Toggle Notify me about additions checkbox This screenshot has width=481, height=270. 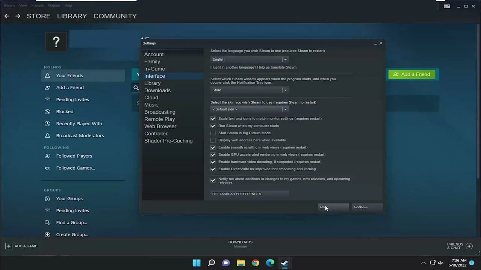tap(213, 180)
